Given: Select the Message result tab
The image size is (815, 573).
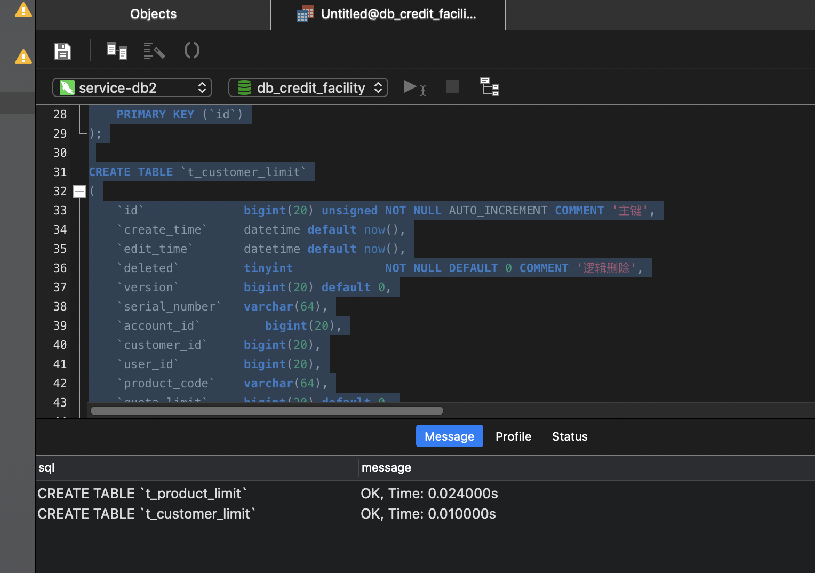Looking at the screenshot, I should pos(450,436).
